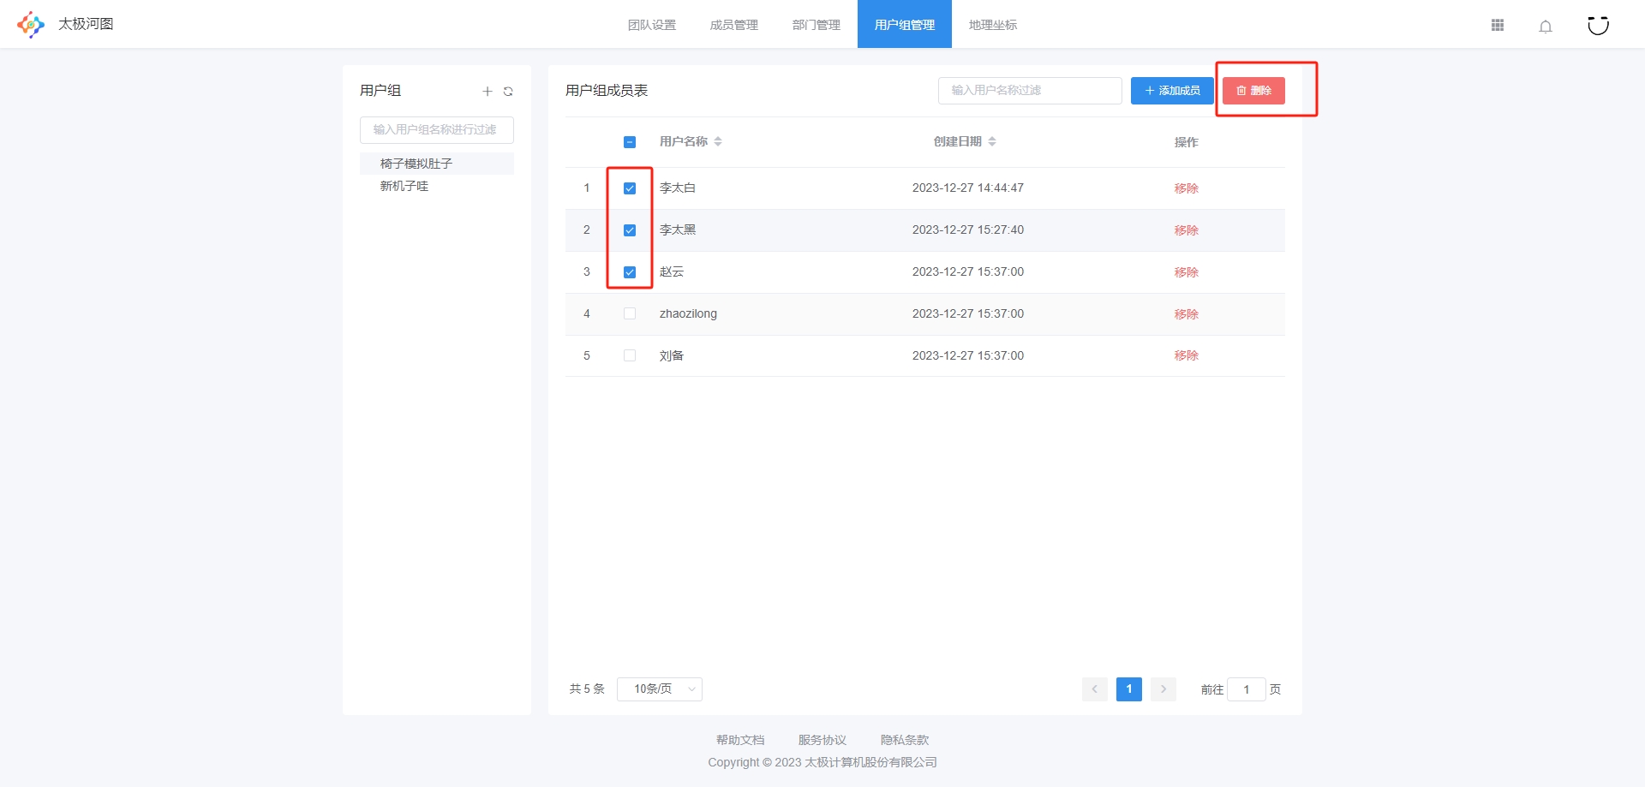Viewport: 1645px width, 787px height.
Task: Click date 2023-12-27 15:27:40
Action: (968, 230)
